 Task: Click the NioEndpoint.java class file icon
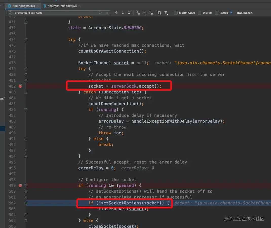10,6
